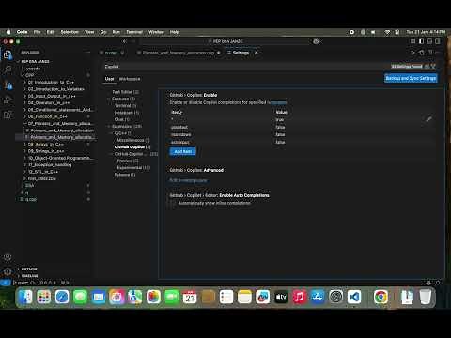Click the clear settings search icon
This screenshot has width=451, height=338.
tap(428, 67)
